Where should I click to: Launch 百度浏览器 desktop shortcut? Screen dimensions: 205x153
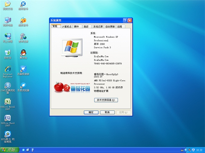coord(23,86)
